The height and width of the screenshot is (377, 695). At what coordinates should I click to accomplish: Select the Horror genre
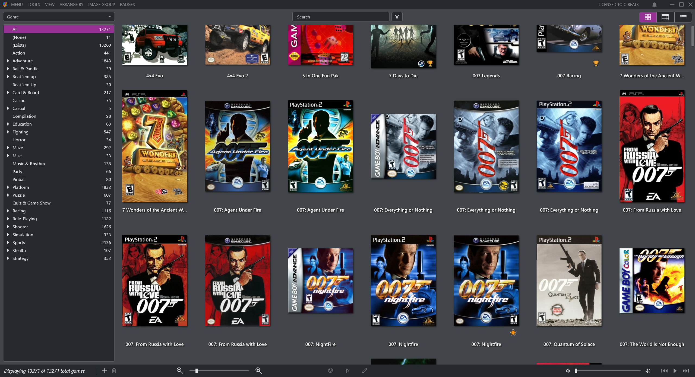point(59,140)
